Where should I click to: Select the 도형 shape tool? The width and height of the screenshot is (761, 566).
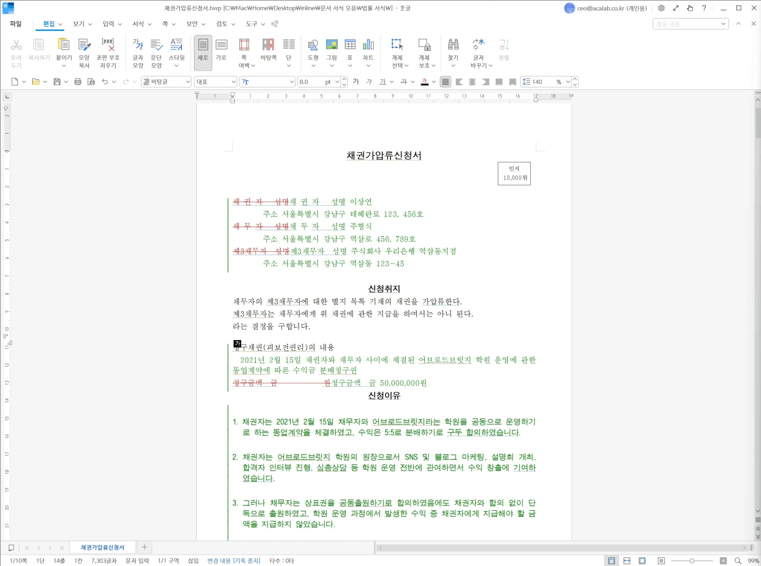point(313,50)
